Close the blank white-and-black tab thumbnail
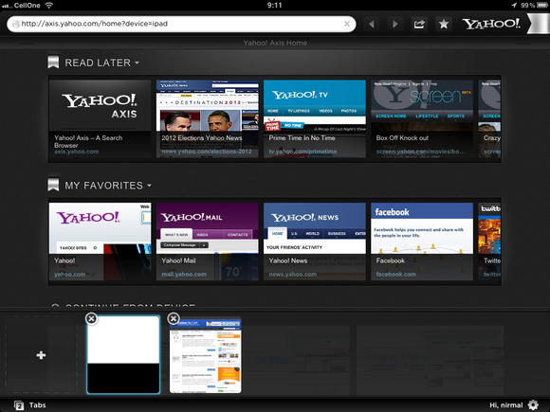This screenshot has height=412, width=550. tap(91, 318)
